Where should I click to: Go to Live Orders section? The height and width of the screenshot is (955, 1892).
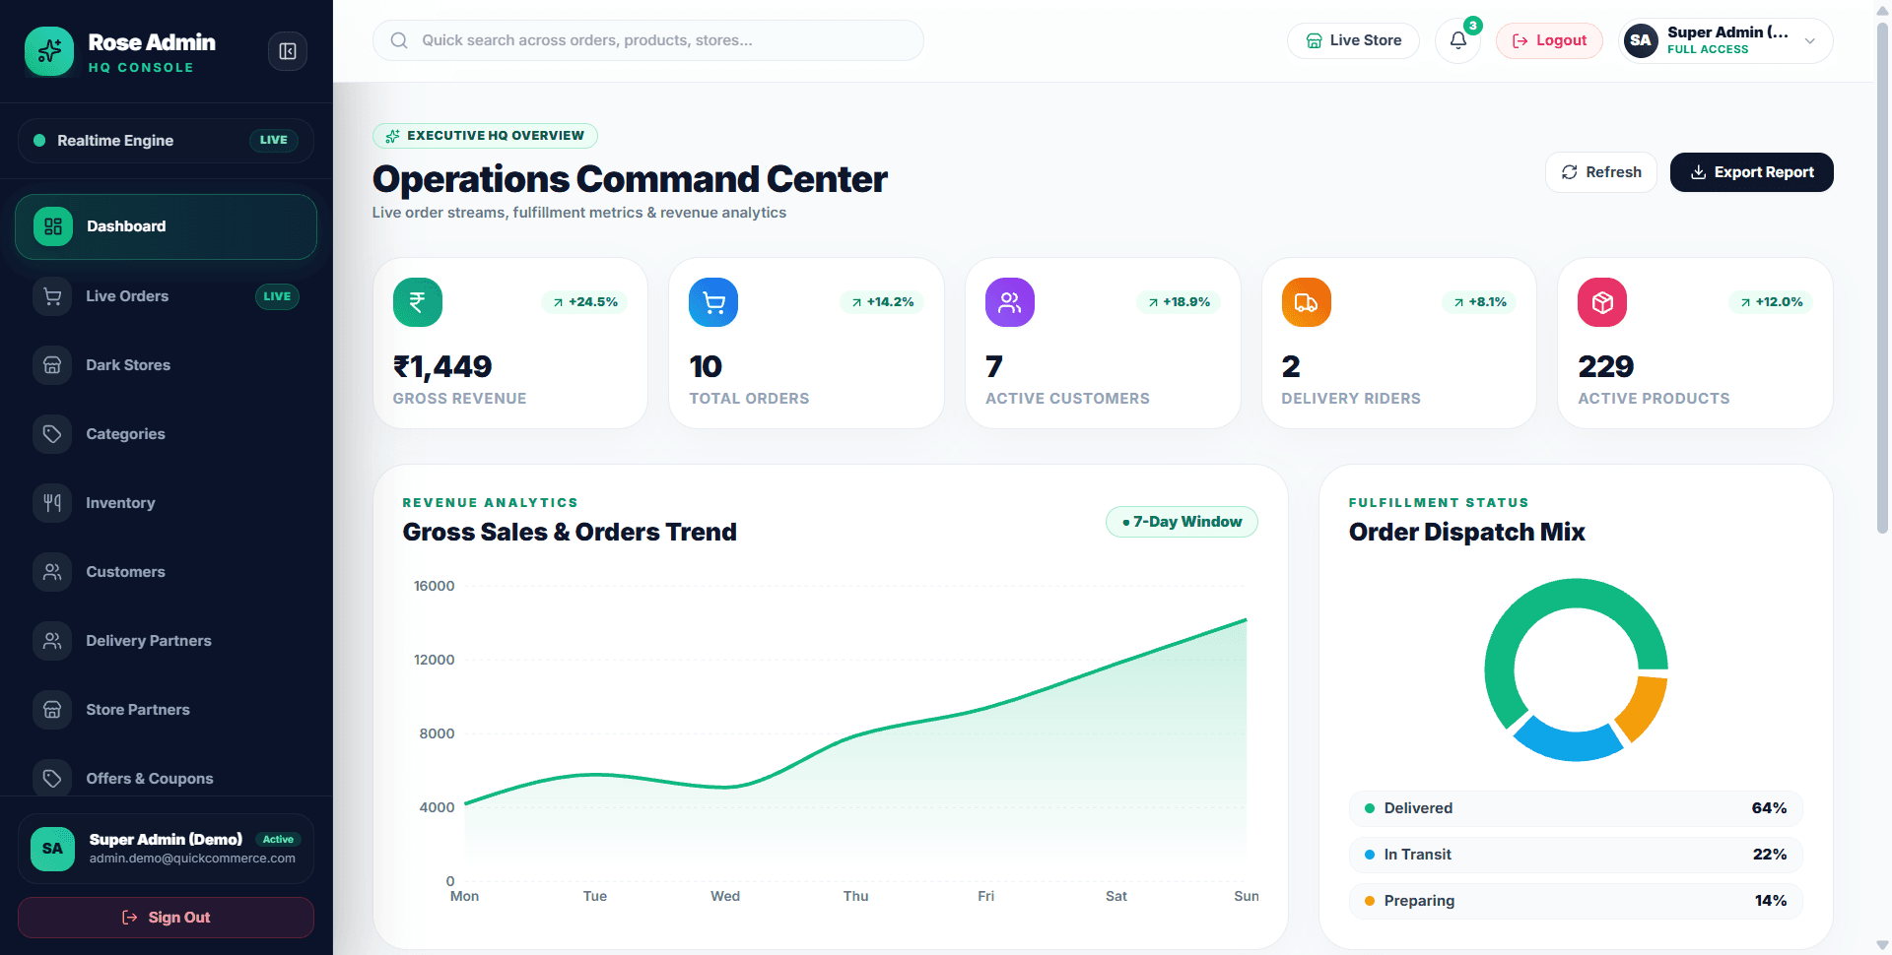click(x=166, y=296)
